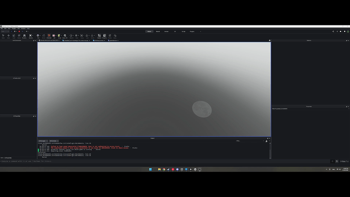Viewport: 350px width, 197px height.
Task: Pause the running playtest
Action: (x=15, y=31)
